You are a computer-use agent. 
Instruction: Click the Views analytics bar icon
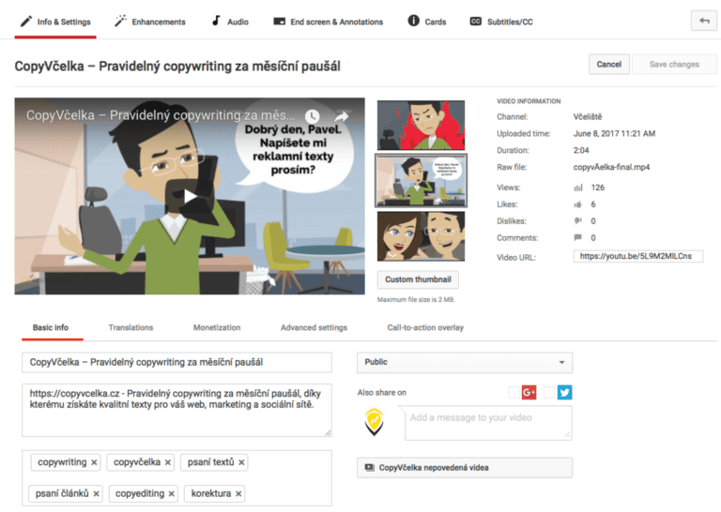[577, 188]
